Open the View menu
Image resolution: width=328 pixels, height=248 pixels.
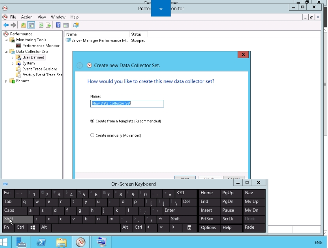pyautogui.click(x=42, y=17)
